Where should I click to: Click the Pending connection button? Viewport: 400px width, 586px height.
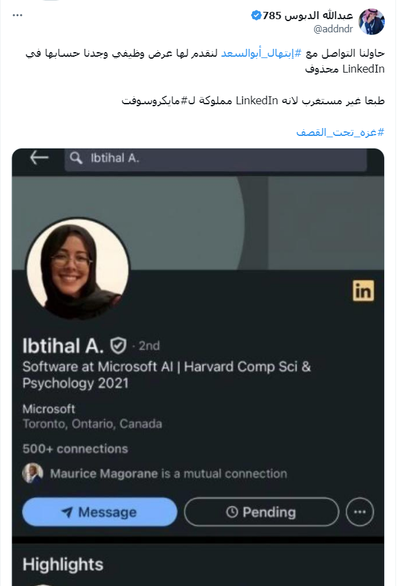261,512
